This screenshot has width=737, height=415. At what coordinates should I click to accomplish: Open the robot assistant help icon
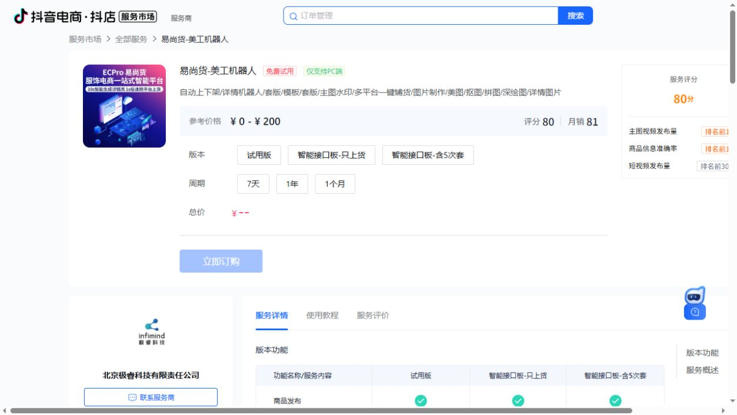click(x=695, y=303)
